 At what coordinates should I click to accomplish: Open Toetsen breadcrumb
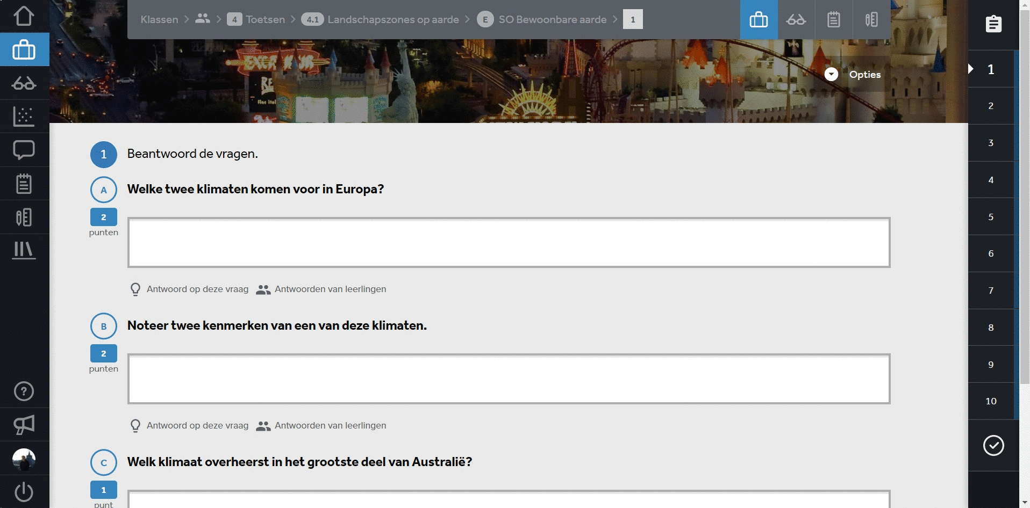pos(256,19)
